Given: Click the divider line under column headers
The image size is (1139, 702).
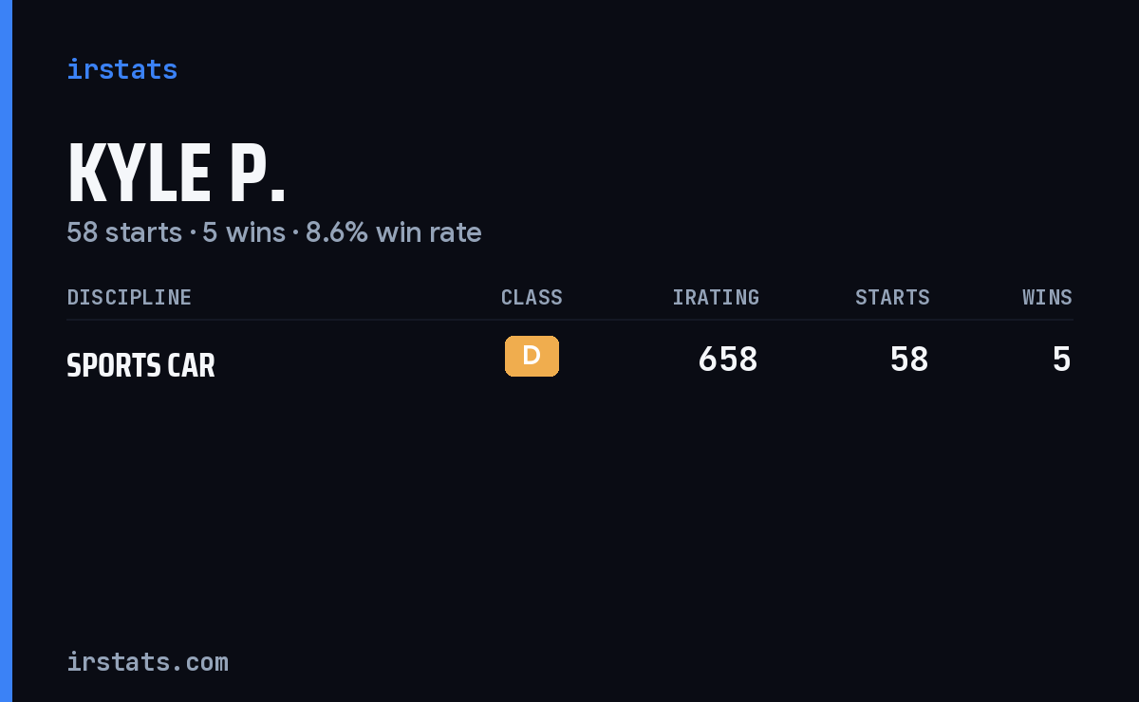Looking at the screenshot, I should click(569, 320).
